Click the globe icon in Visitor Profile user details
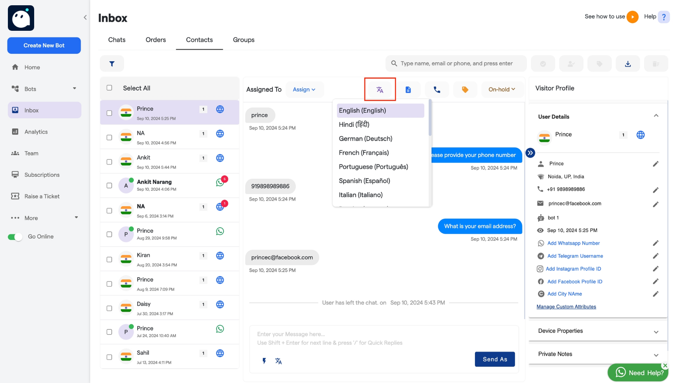 640,135
